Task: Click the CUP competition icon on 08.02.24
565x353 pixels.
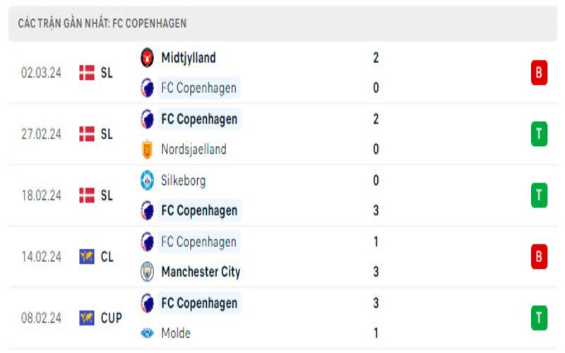Action: pyautogui.click(x=86, y=318)
